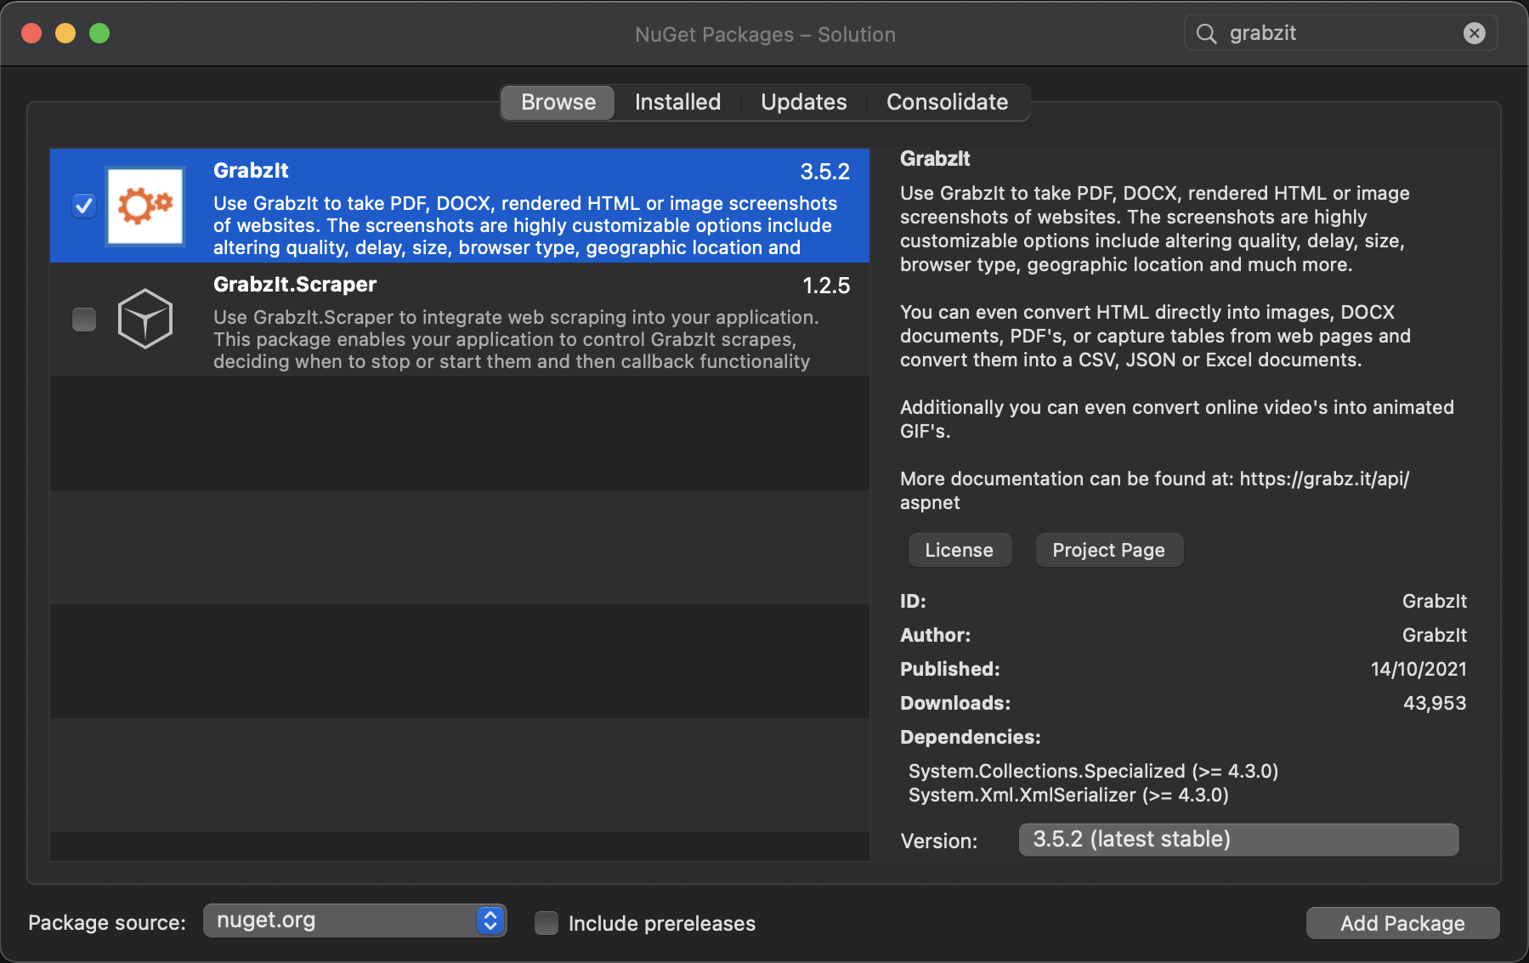Switch to the Installed tab
Screen dimensions: 1529x963
pyautogui.click(x=677, y=102)
